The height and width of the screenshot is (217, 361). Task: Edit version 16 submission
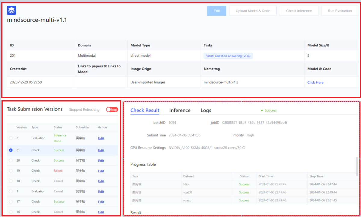[x=101, y=212]
